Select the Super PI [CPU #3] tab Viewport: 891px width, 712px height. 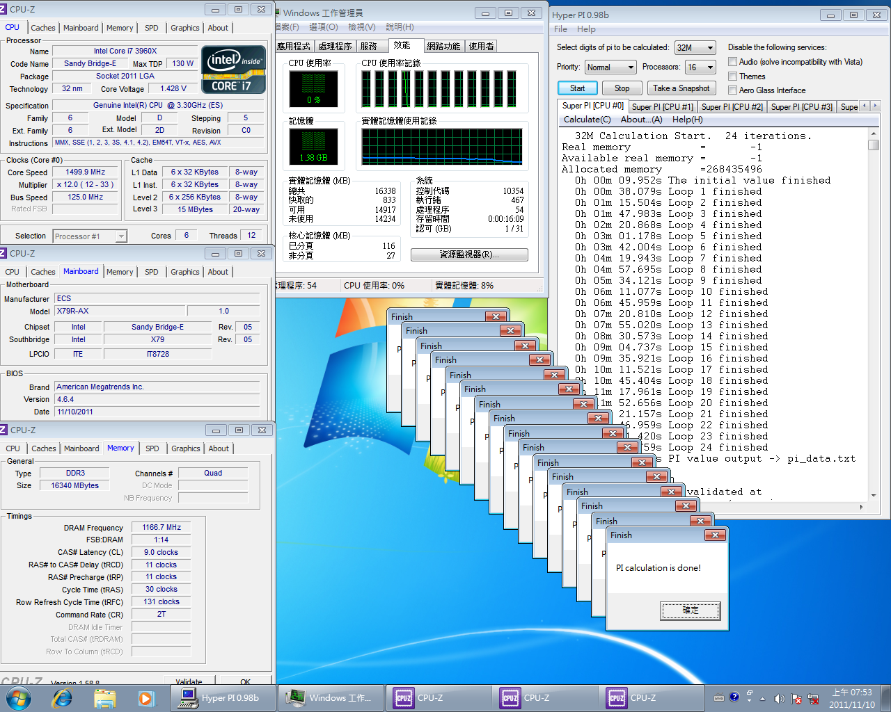[x=802, y=107]
